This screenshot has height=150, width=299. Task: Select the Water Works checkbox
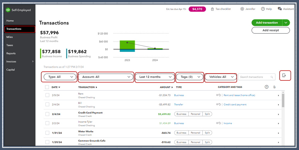point(47,133)
